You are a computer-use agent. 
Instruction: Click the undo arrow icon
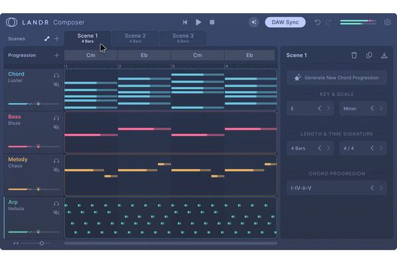coord(318,22)
